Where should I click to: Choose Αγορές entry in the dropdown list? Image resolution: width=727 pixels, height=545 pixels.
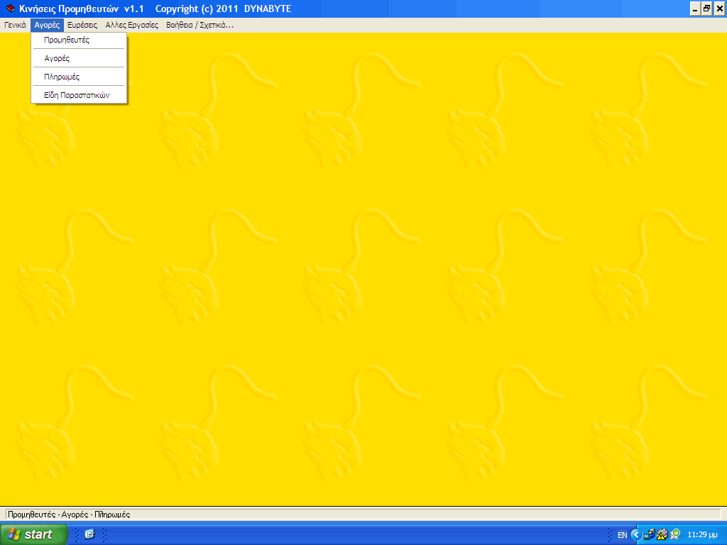coord(79,58)
